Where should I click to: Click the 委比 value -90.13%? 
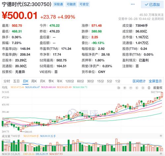[98, 43]
